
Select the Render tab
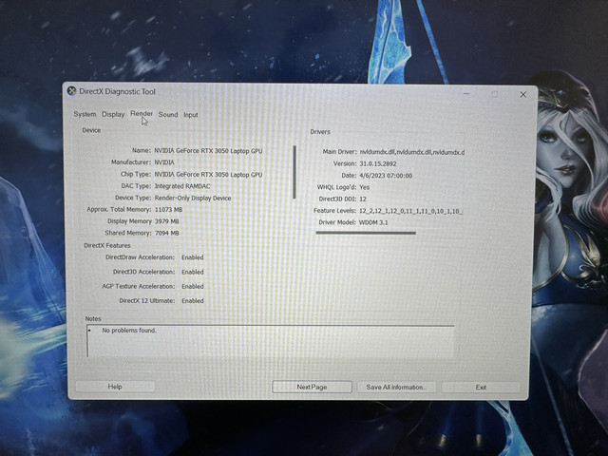pyautogui.click(x=142, y=113)
